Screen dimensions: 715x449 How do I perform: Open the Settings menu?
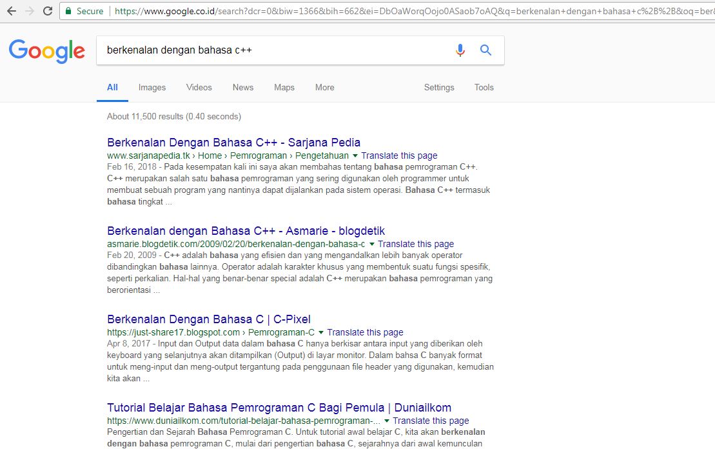pyautogui.click(x=438, y=87)
